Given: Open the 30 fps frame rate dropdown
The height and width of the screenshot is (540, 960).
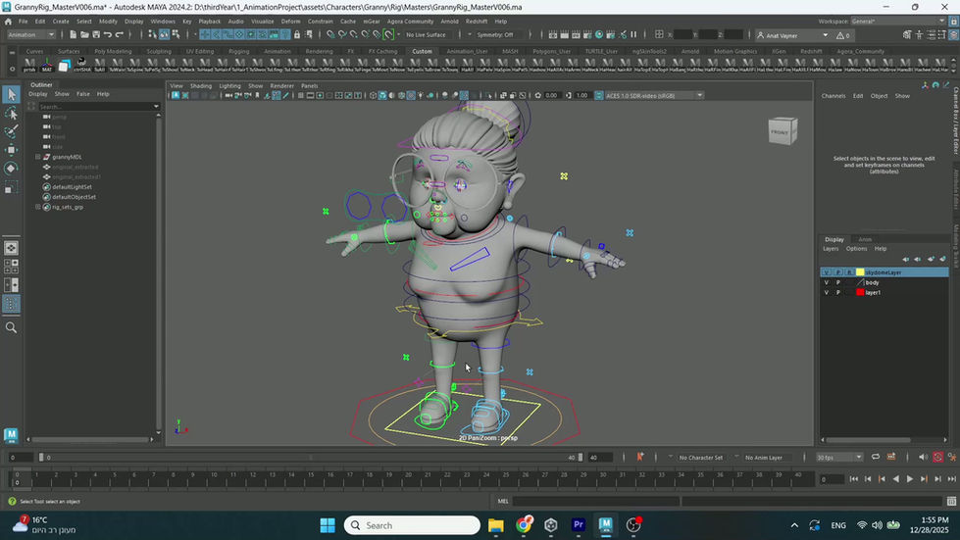Looking at the screenshot, I should (839, 457).
